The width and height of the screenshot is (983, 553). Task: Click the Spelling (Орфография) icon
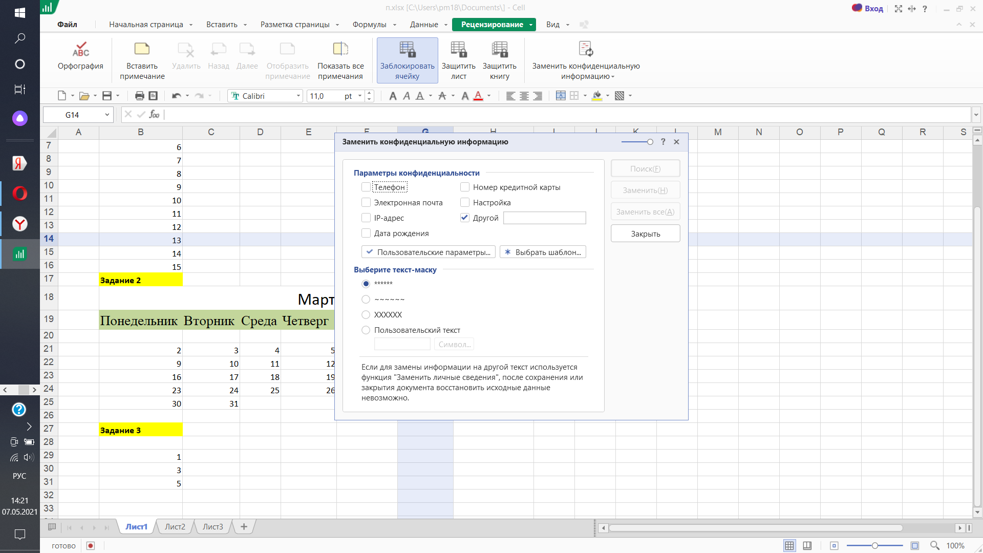point(80,50)
